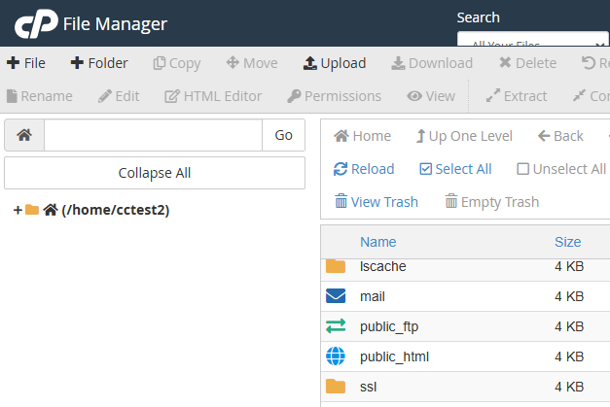Reload the file listing
The width and height of the screenshot is (610, 407).
coord(364,169)
